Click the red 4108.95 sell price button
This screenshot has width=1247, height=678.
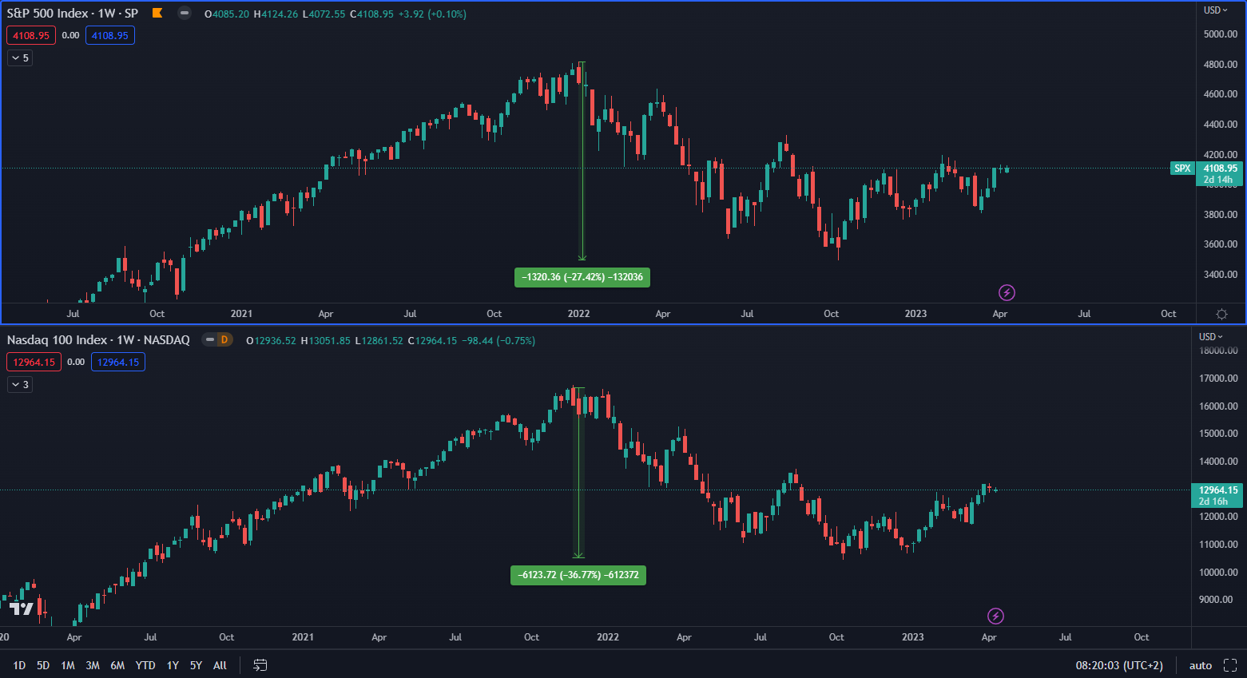[x=31, y=35]
